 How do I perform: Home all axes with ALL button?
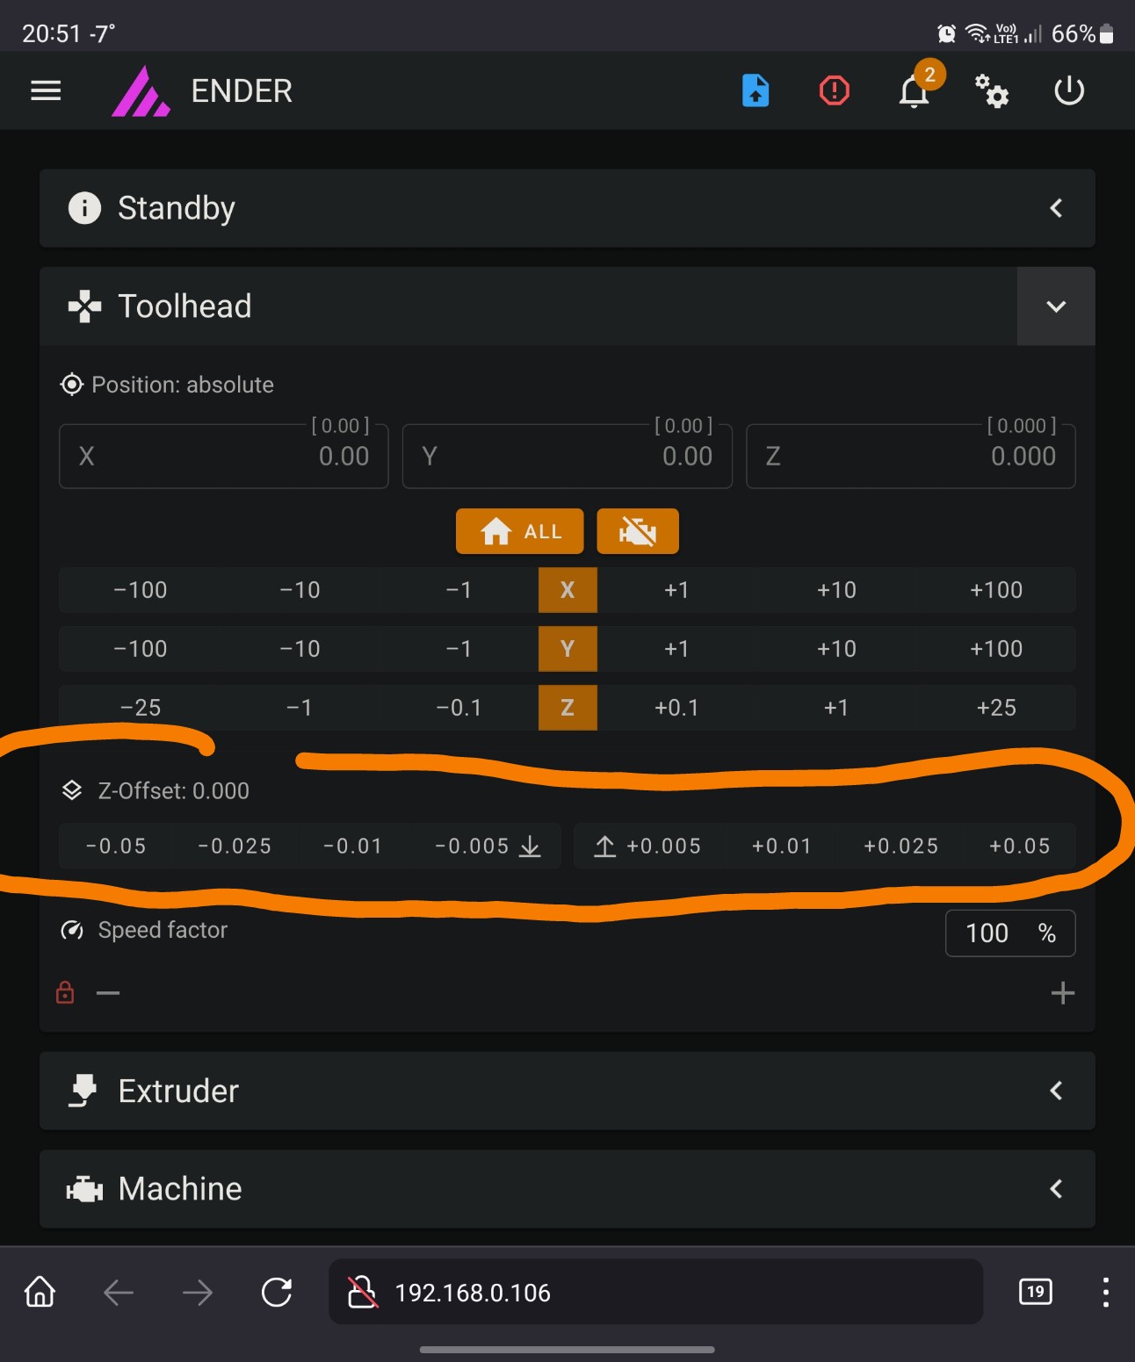519,531
